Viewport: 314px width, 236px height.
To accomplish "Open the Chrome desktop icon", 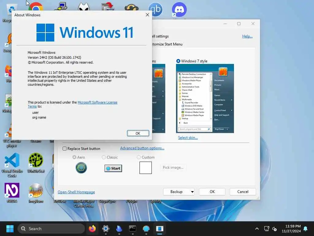I will pos(36,6).
